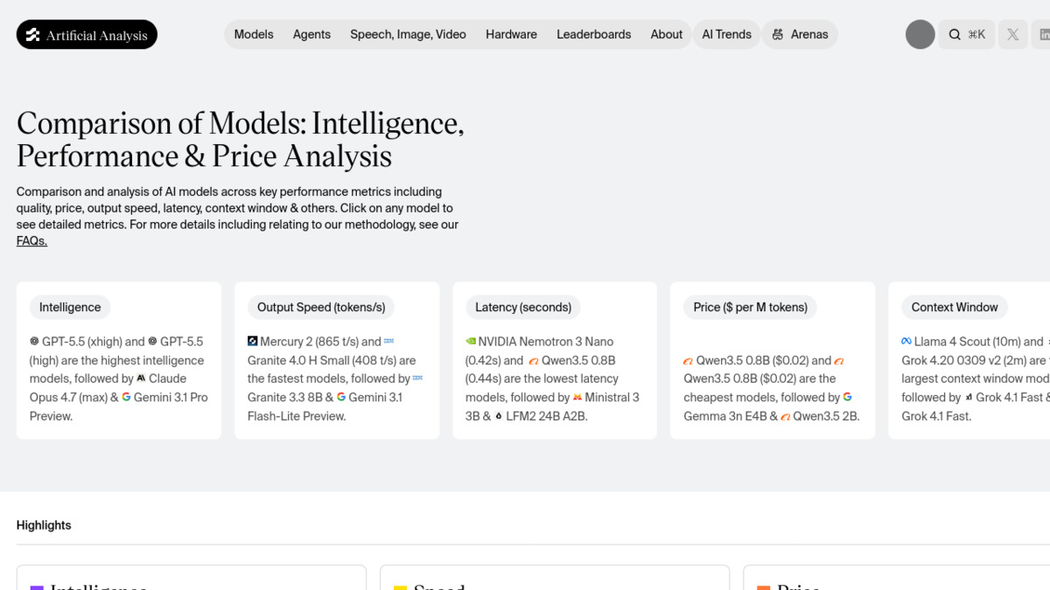
Task: Click the IBM icon before Granite 3.3 8B
Action: click(x=417, y=378)
